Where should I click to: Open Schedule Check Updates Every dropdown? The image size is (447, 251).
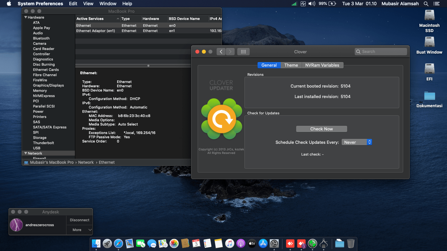tap(357, 142)
